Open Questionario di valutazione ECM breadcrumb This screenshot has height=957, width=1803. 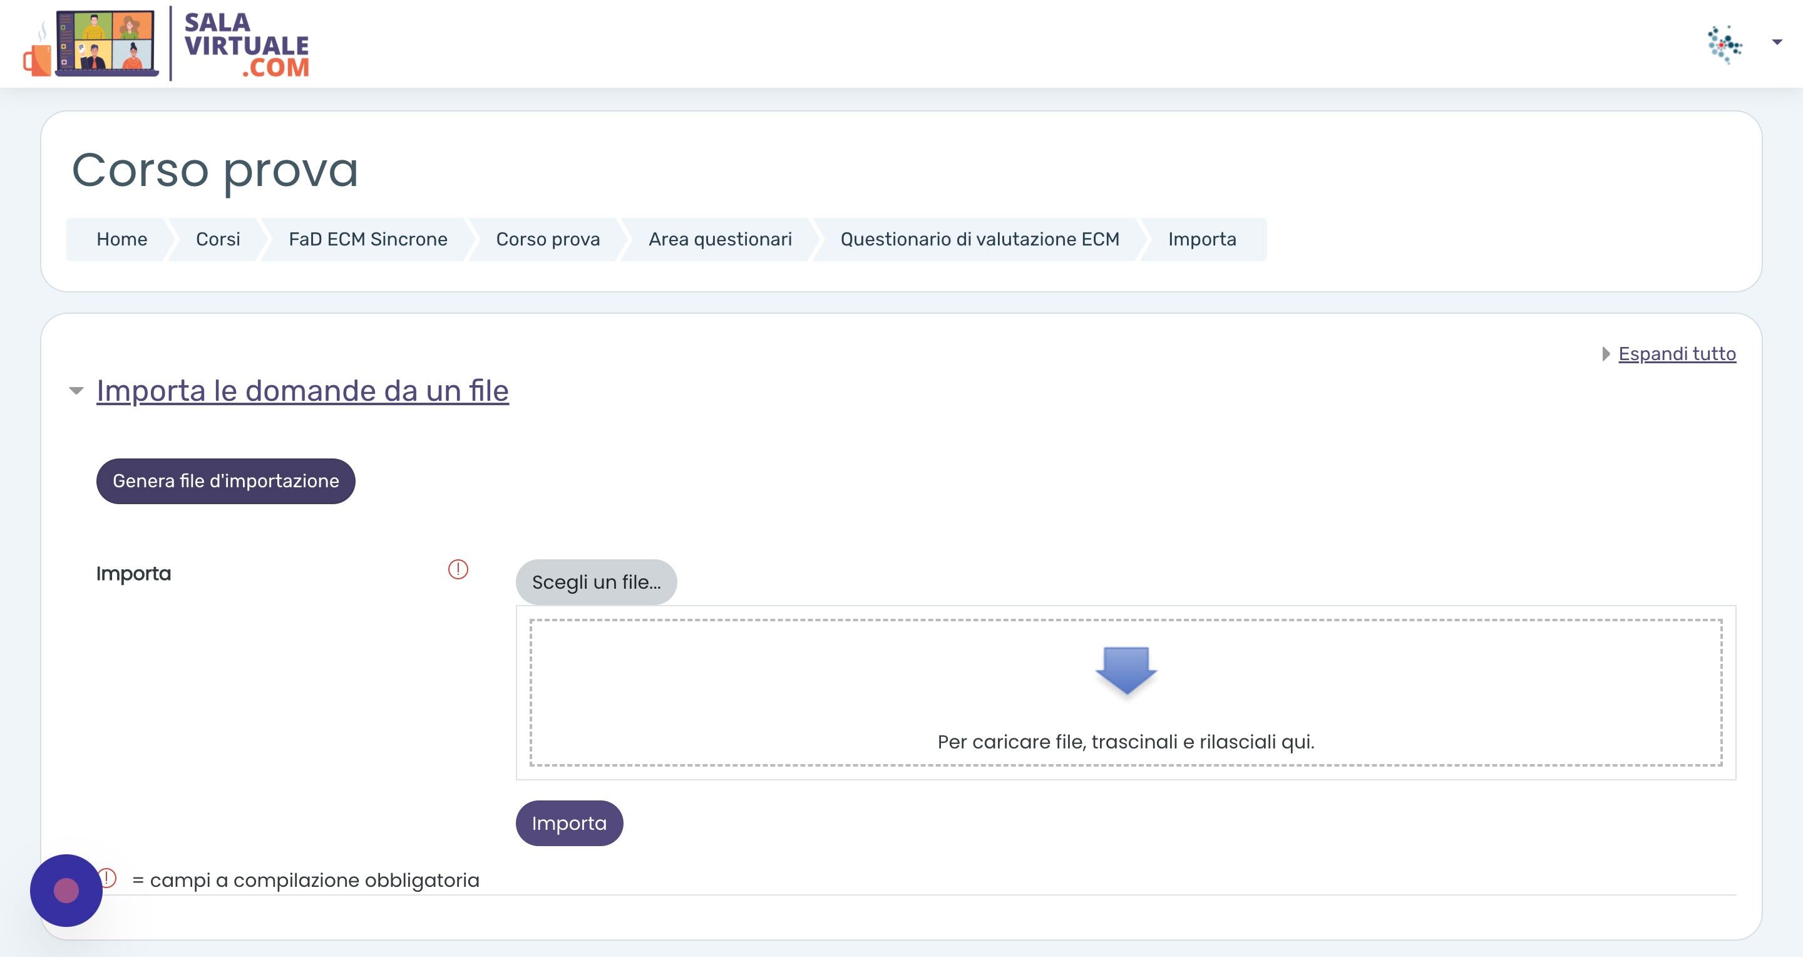click(980, 239)
